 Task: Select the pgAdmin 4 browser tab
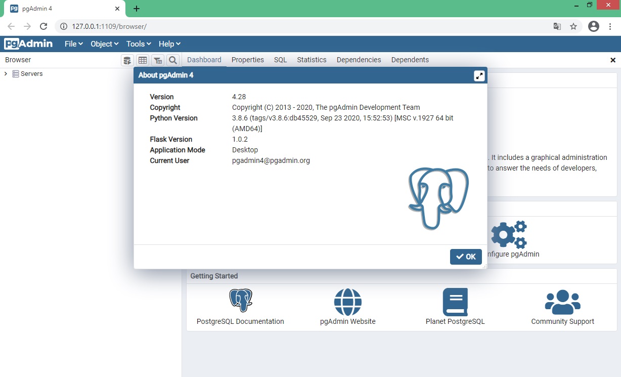point(64,9)
